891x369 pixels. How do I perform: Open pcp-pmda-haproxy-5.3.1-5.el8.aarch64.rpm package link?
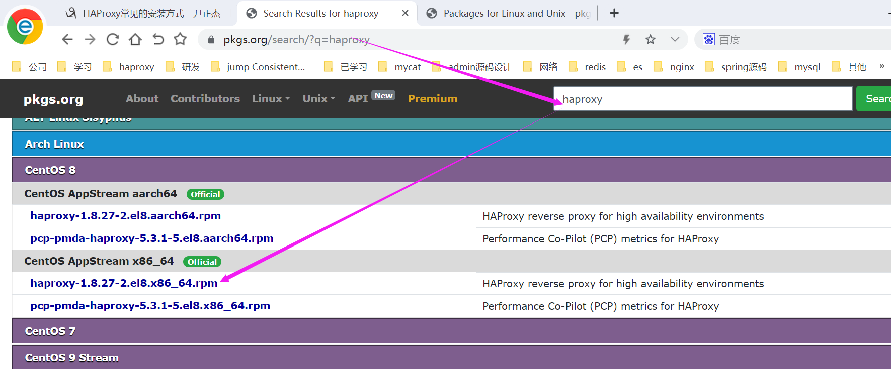coord(152,238)
